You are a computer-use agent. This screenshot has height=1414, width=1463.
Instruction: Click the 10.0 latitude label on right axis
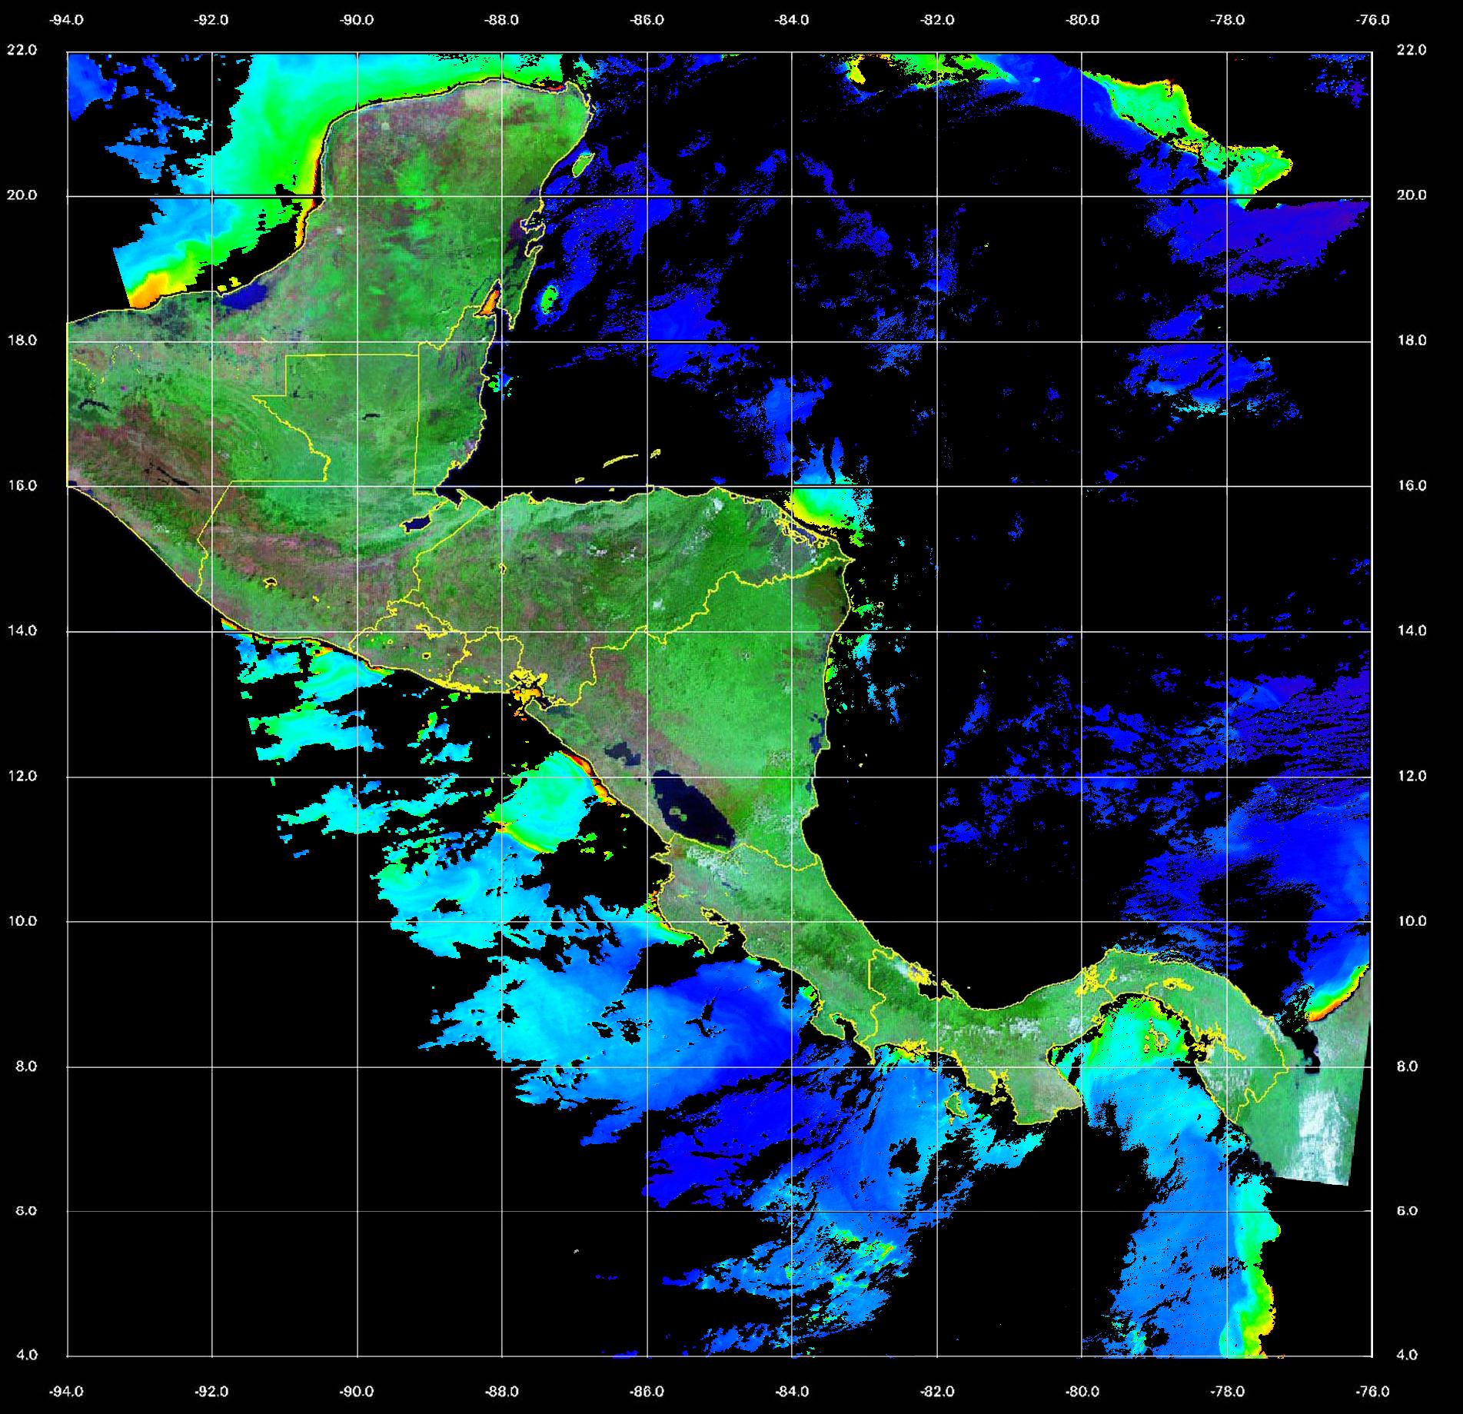[x=1411, y=920]
